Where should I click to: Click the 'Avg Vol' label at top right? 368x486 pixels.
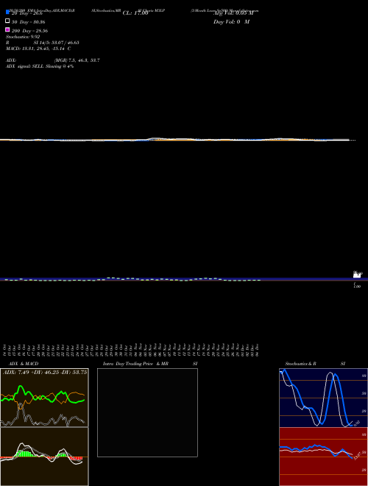coord(233,13)
